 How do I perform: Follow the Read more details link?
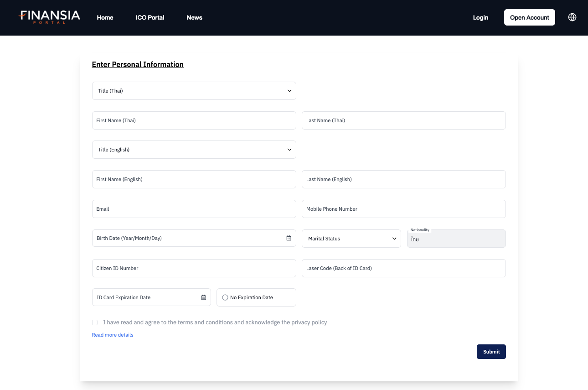pos(113,335)
